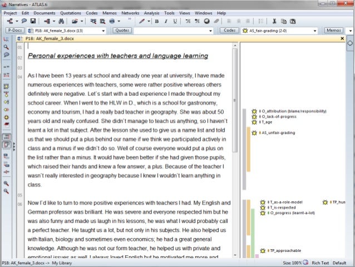The height and width of the screenshot is (267, 355).
Task: Open the Views menu
Action: tap(185, 13)
